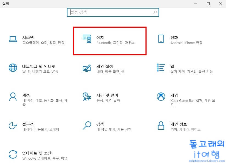
Task: Select the 개인 정보 category title
Action: (x=179, y=124)
